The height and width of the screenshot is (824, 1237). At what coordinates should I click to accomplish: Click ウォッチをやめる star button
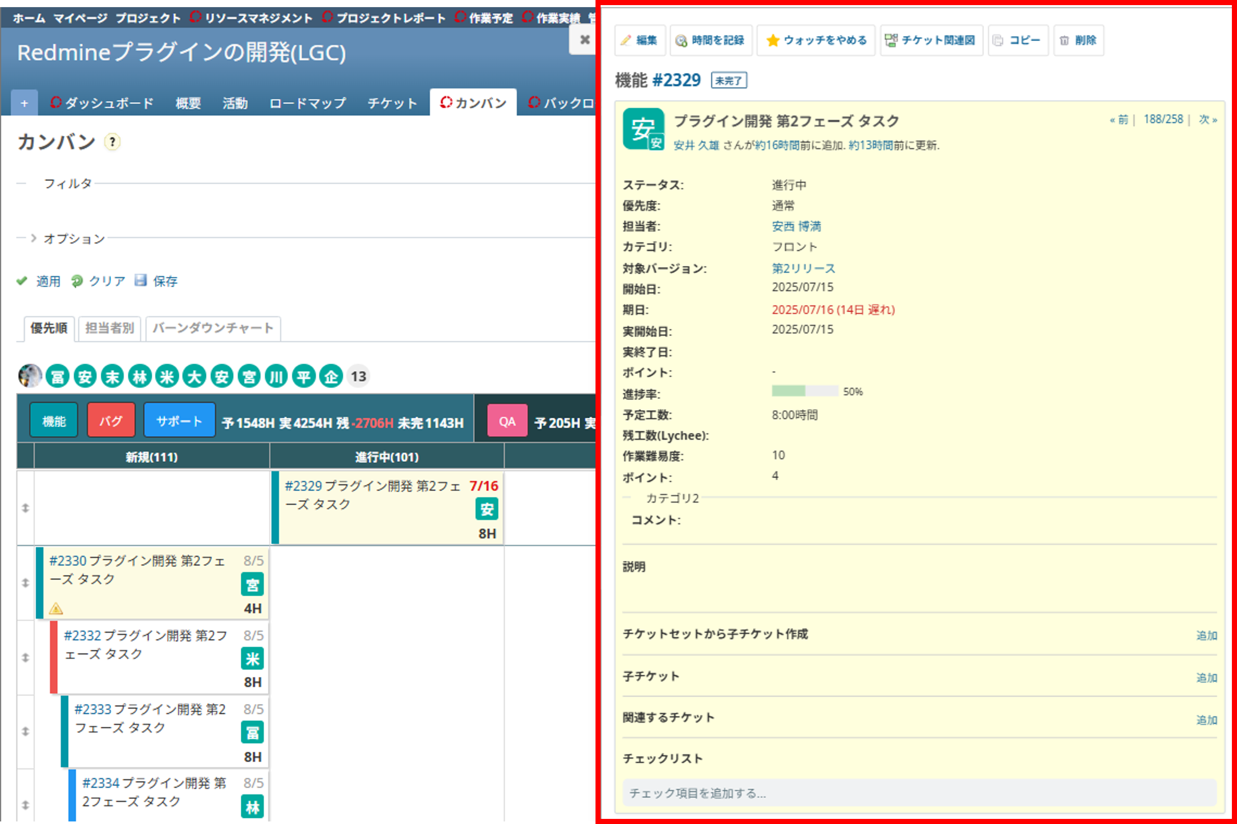click(x=815, y=40)
